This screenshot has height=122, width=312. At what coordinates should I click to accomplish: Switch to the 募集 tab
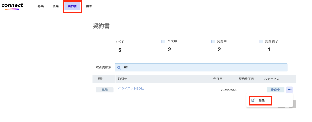pyautogui.click(x=41, y=6)
